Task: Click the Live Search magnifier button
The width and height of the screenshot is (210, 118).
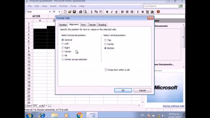Action: tap(181, 6)
